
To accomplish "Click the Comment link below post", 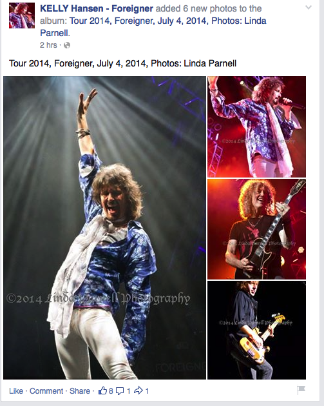I will [x=46, y=391].
